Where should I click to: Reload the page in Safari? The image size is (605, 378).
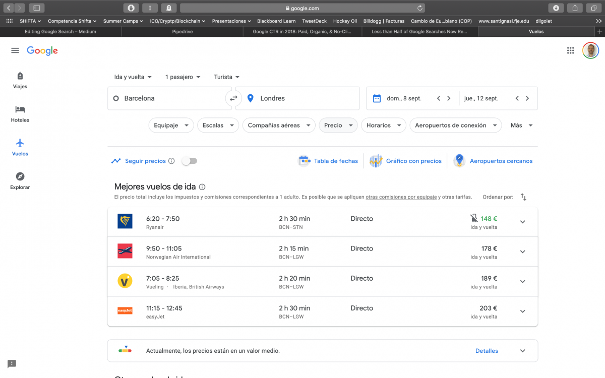419,8
